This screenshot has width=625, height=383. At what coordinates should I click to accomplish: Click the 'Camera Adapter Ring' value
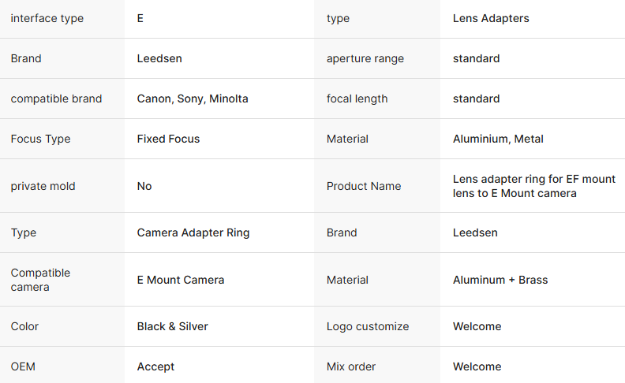pyautogui.click(x=193, y=232)
